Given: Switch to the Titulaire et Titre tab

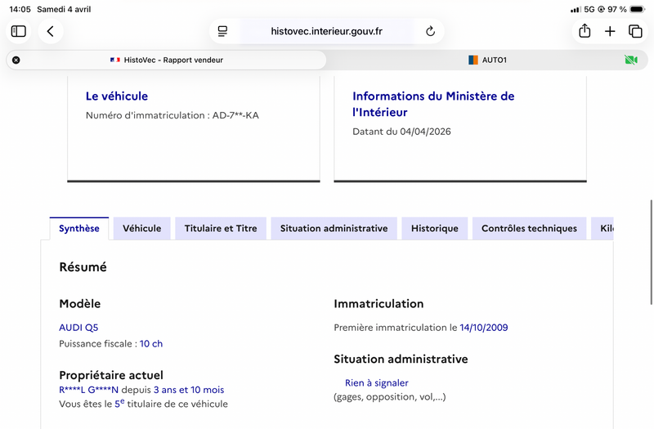Looking at the screenshot, I should [x=221, y=229].
